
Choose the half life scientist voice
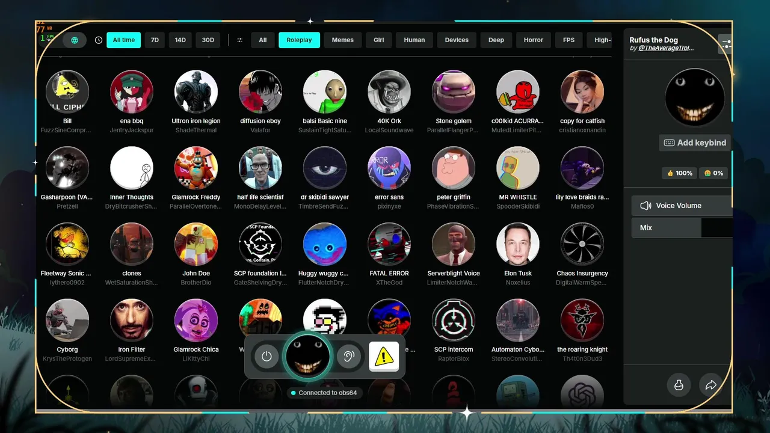click(260, 168)
